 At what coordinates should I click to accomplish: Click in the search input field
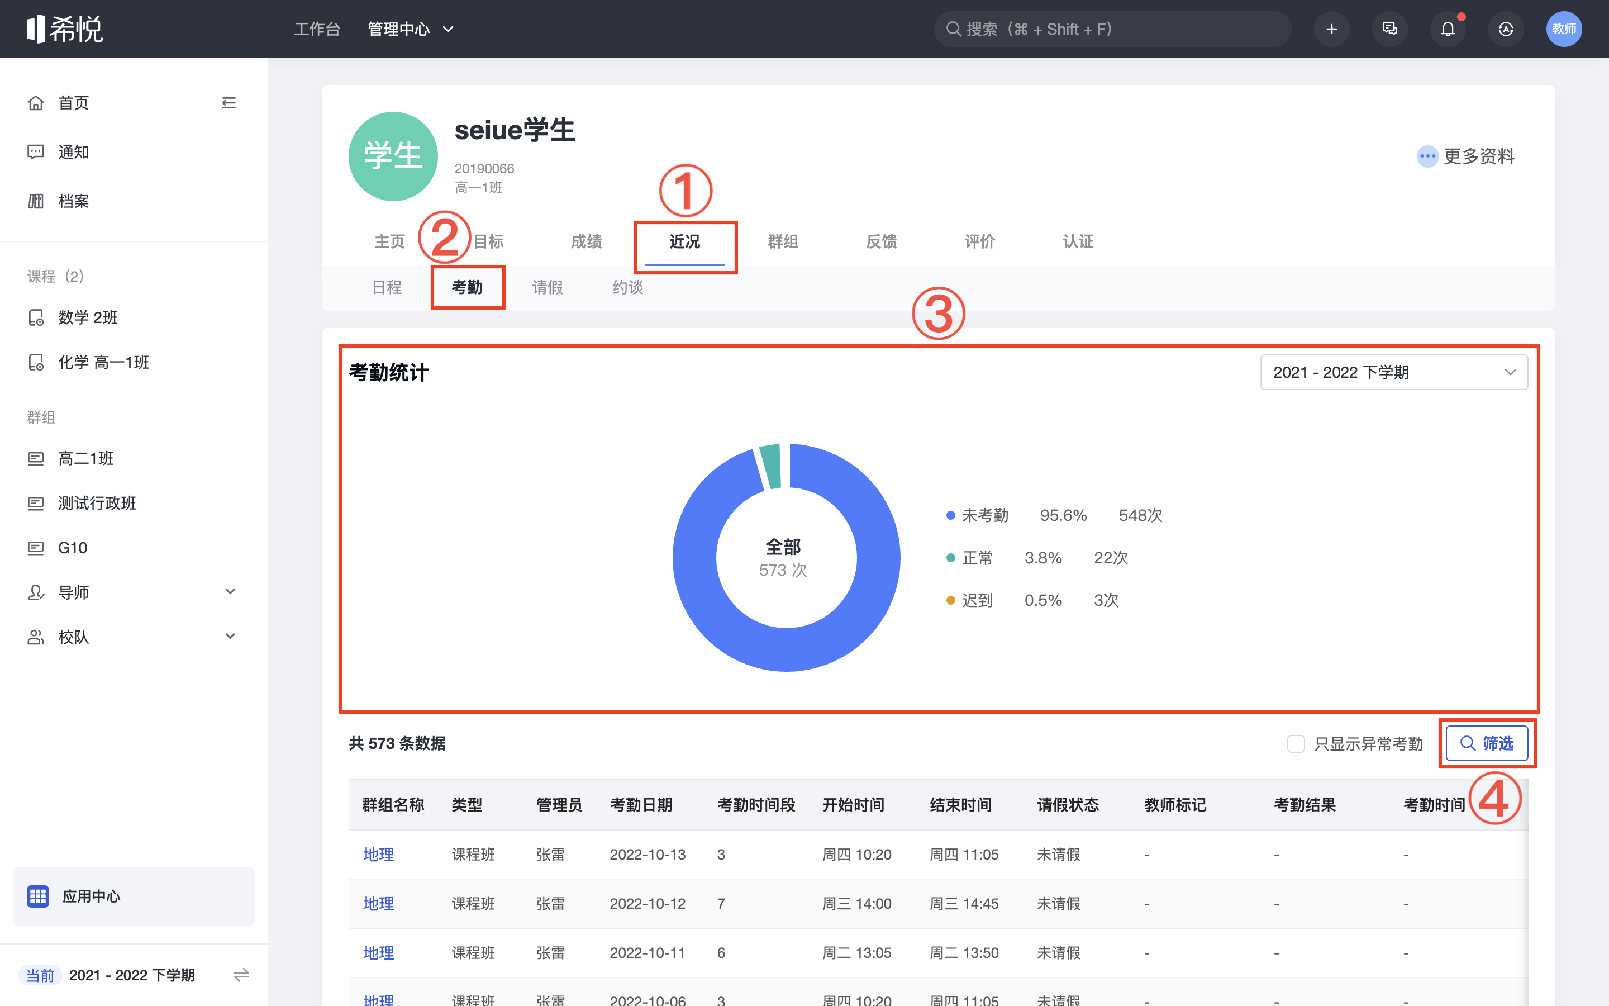1113,29
